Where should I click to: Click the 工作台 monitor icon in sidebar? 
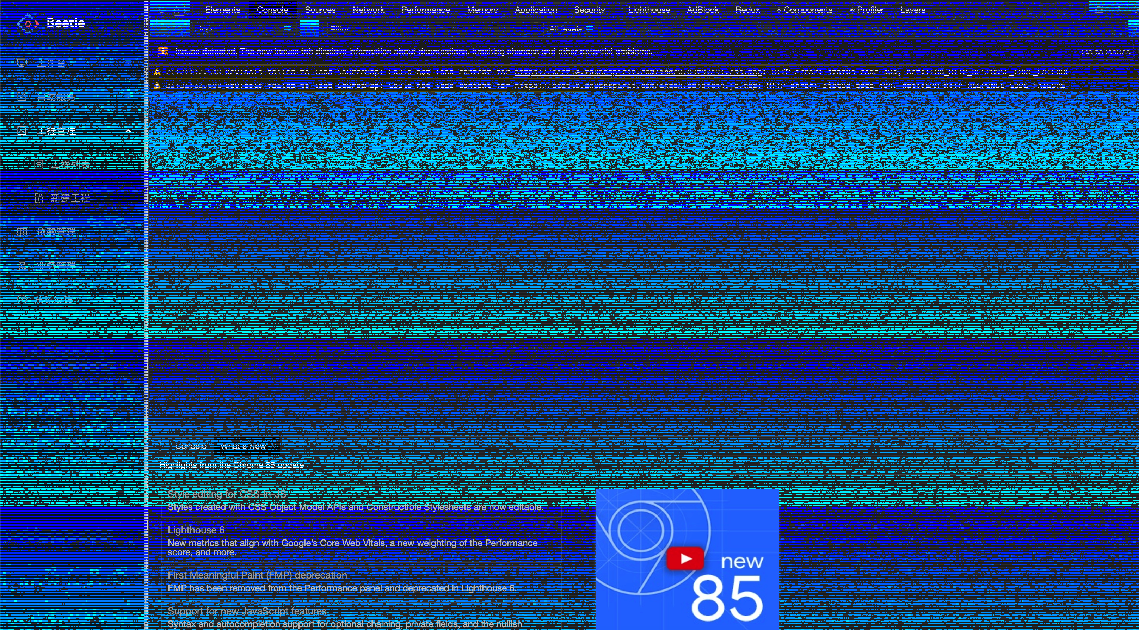coord(21,63)
